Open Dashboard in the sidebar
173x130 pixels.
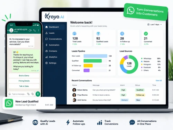click(x=54, y=27)
